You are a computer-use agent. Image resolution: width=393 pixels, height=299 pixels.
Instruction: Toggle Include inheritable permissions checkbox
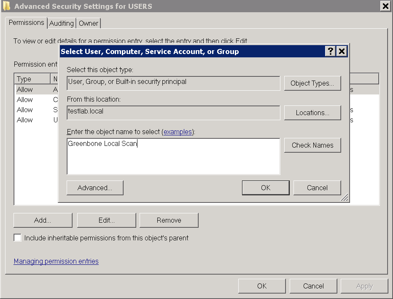pyautogui.click(x=17, y=238)
